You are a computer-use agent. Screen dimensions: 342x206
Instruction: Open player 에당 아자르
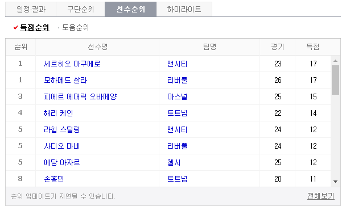coord(61,162)
